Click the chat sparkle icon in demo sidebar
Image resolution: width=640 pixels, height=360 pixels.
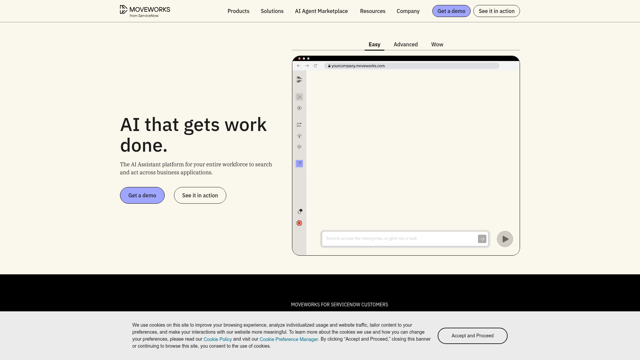pyautogui.click(x=299, y=125)
